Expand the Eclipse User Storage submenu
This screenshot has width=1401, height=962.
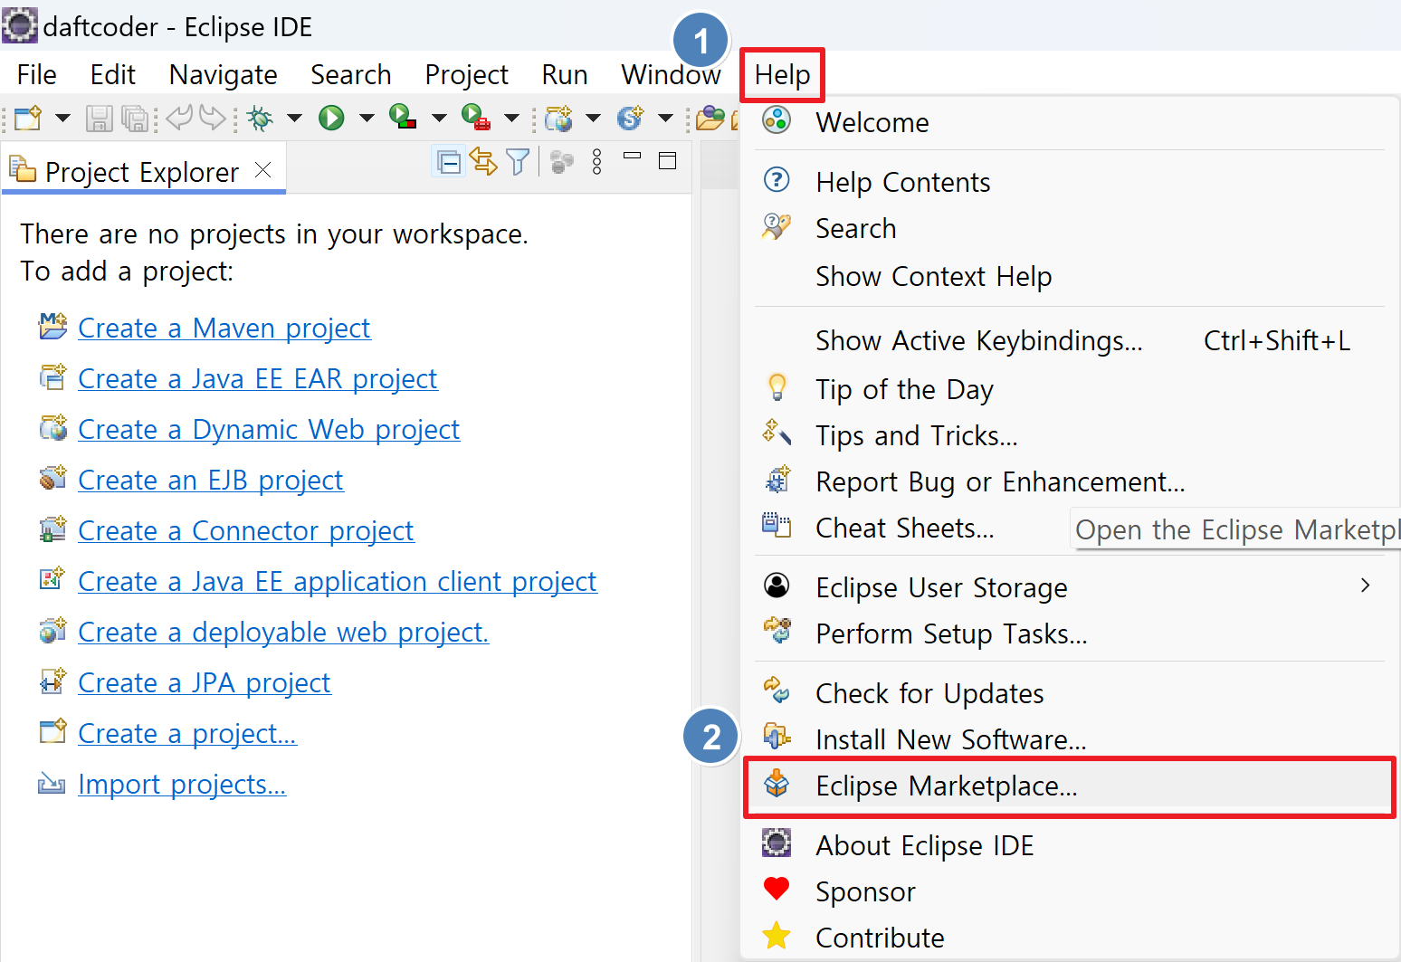pyautogui.click(x=1070, y=587)
